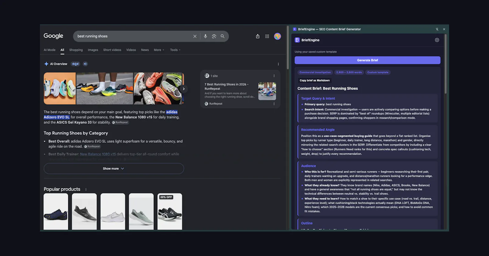Click the Google search input field
Screen dimensions: 489x256
(134, 36)
